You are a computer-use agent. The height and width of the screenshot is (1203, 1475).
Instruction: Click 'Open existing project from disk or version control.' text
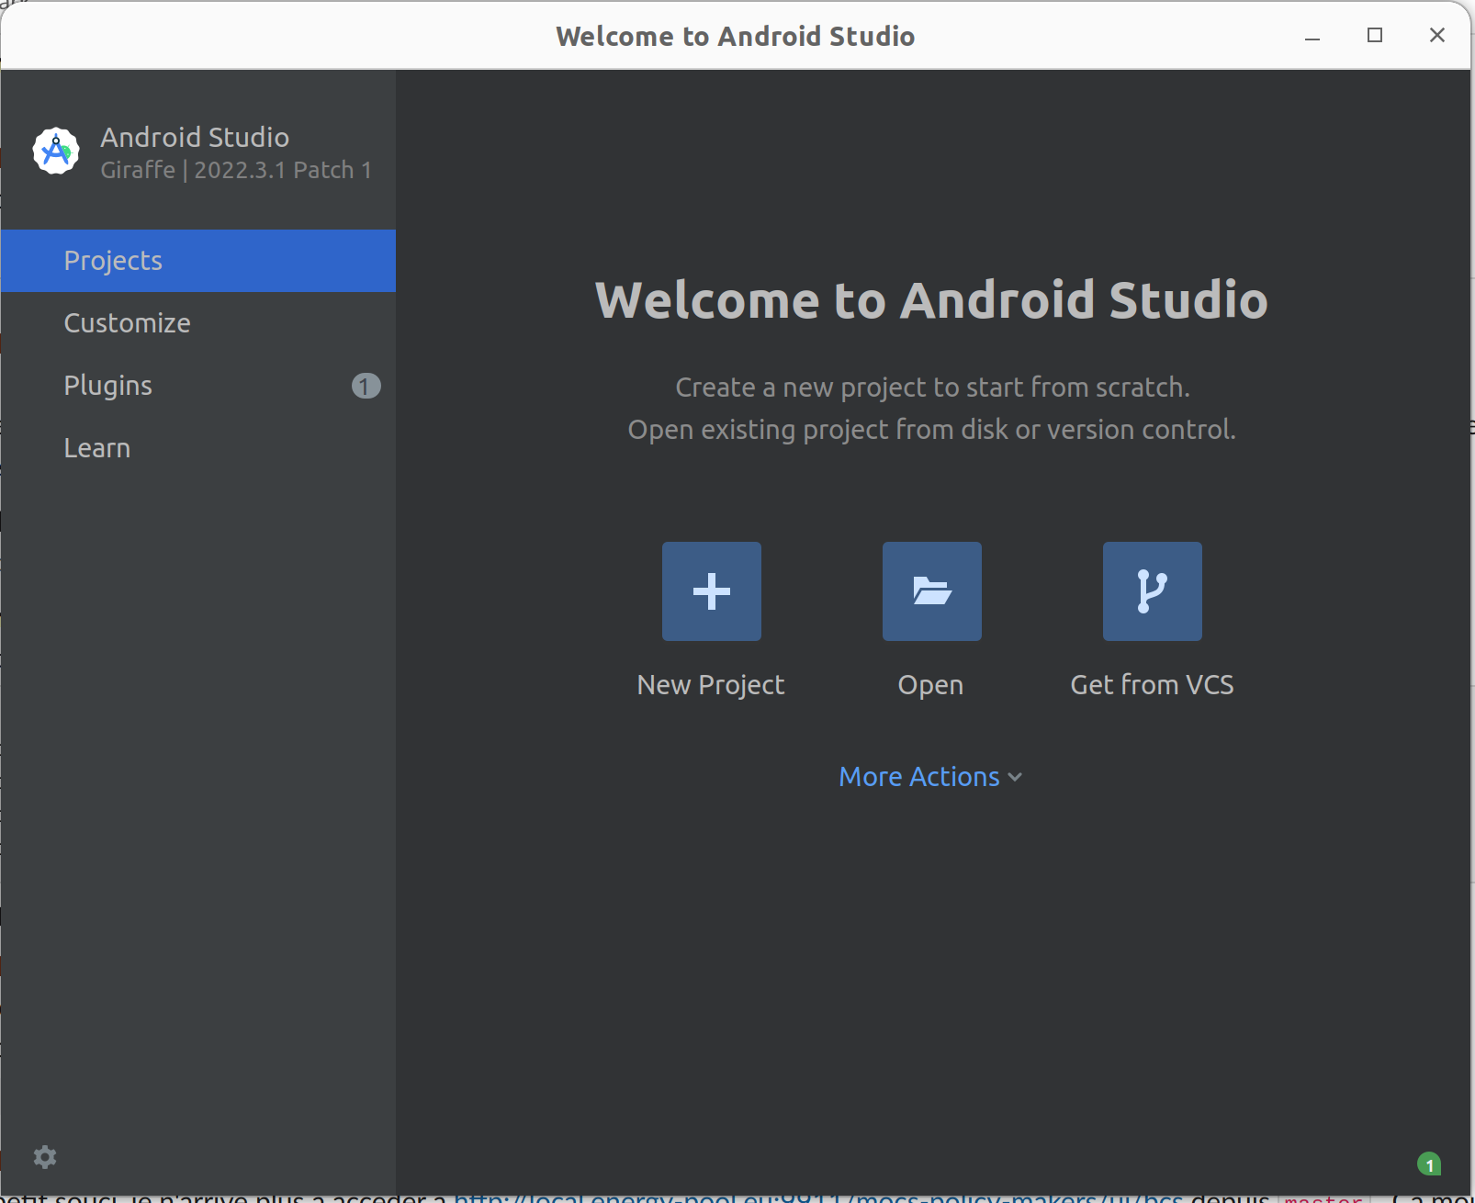click(x=931, y=430)
